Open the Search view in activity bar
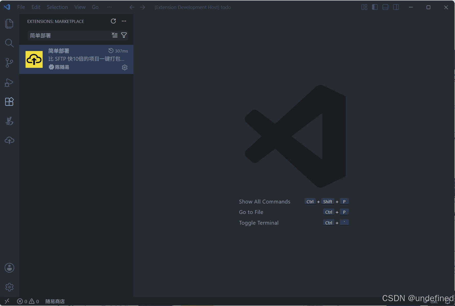 click(x=9, y=43)
